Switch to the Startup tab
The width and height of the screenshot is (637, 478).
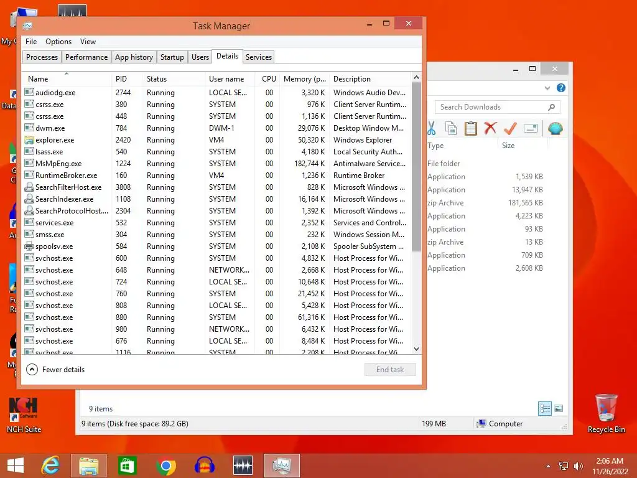[x=172, y=57]
